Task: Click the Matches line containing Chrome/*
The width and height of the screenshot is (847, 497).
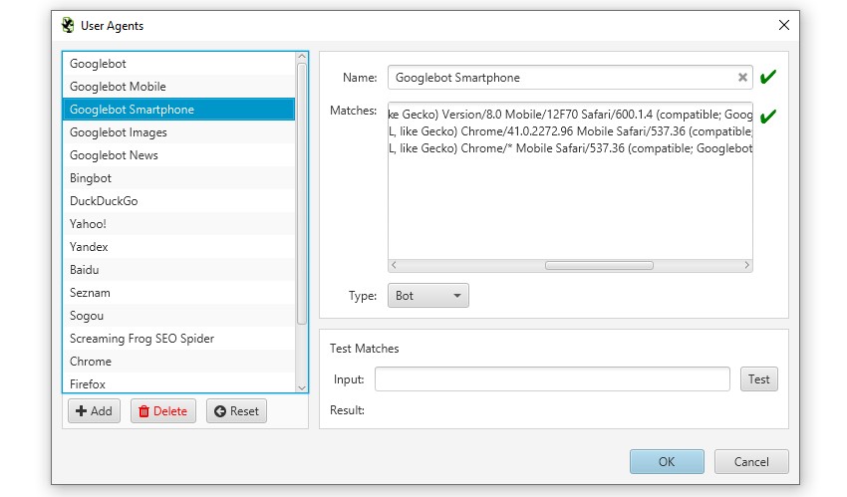Action: [x=570, y=147]
